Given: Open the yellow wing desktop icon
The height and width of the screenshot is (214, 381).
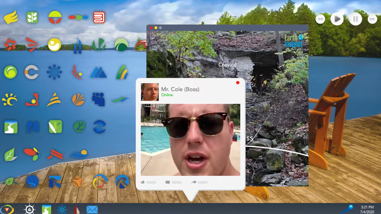Looking at the screenshot, I should tap(11, 18).
